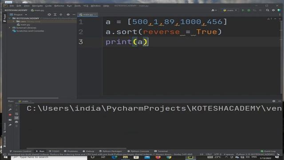The height and width of the screenshot is (160, 284).
Task: Click Python 3.10 interpreter in status bar
Action: point(256,154)
